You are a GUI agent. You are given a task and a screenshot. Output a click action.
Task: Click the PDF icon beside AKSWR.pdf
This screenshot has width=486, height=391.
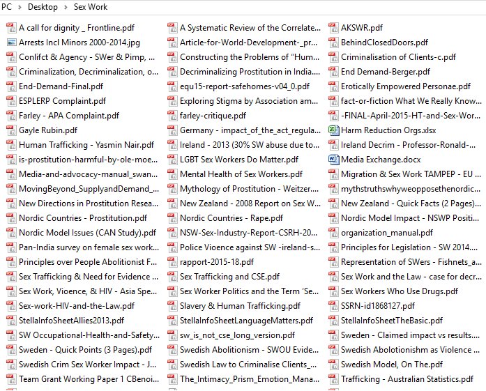333,28
